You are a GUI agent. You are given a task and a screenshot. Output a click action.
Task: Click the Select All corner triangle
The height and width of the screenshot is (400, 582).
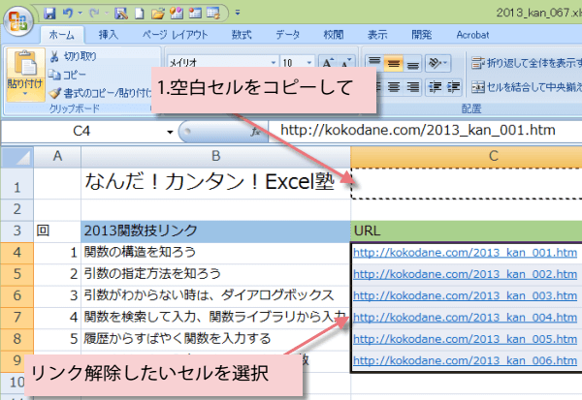click(x=17, y=157)
